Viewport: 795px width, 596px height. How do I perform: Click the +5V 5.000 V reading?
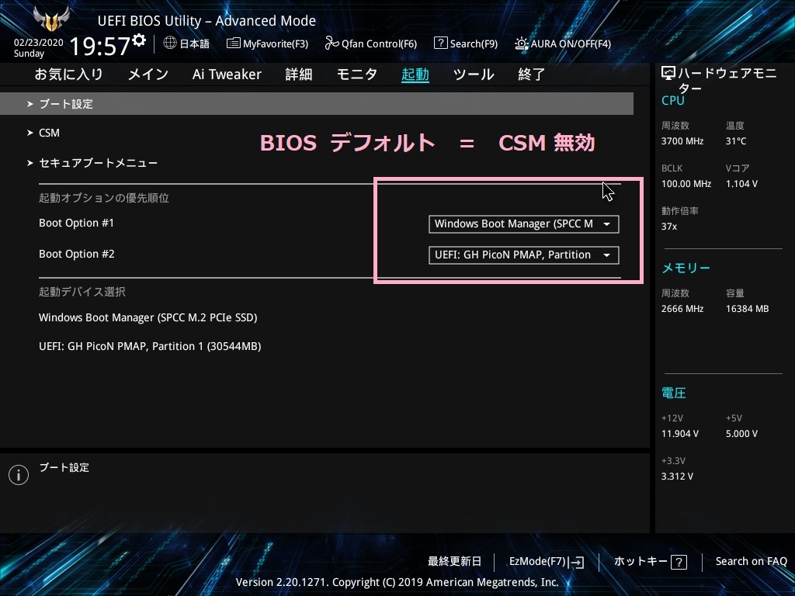click(741, 434)
